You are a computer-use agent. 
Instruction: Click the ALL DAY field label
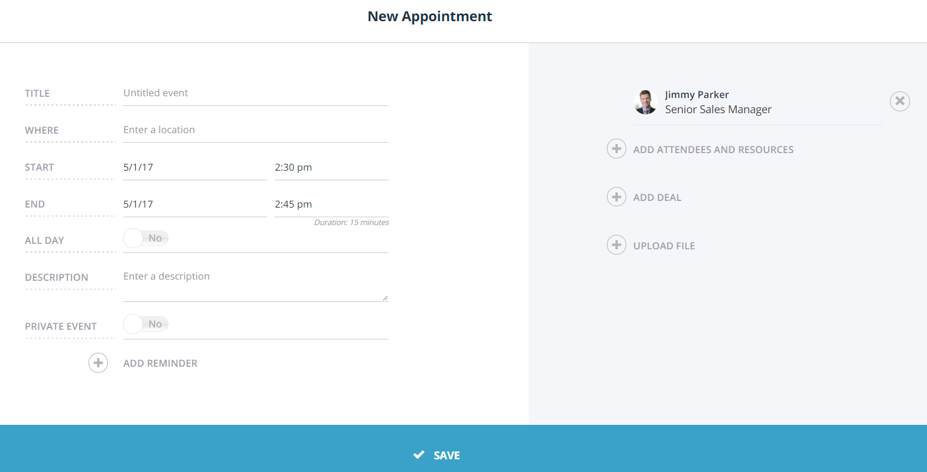44,240
